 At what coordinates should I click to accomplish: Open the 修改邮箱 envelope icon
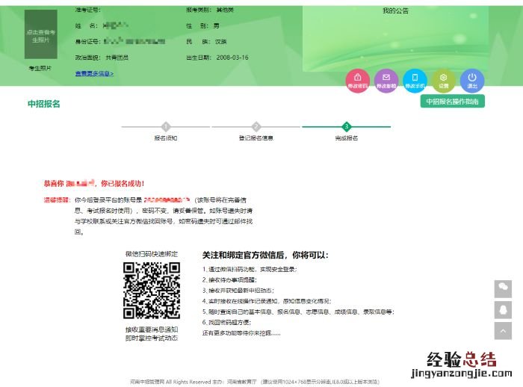tap(386, 78)
